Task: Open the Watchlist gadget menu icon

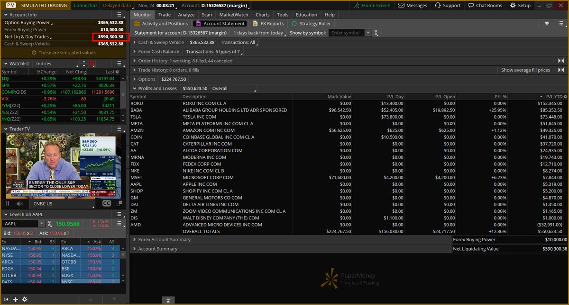Action: [119, 63]
